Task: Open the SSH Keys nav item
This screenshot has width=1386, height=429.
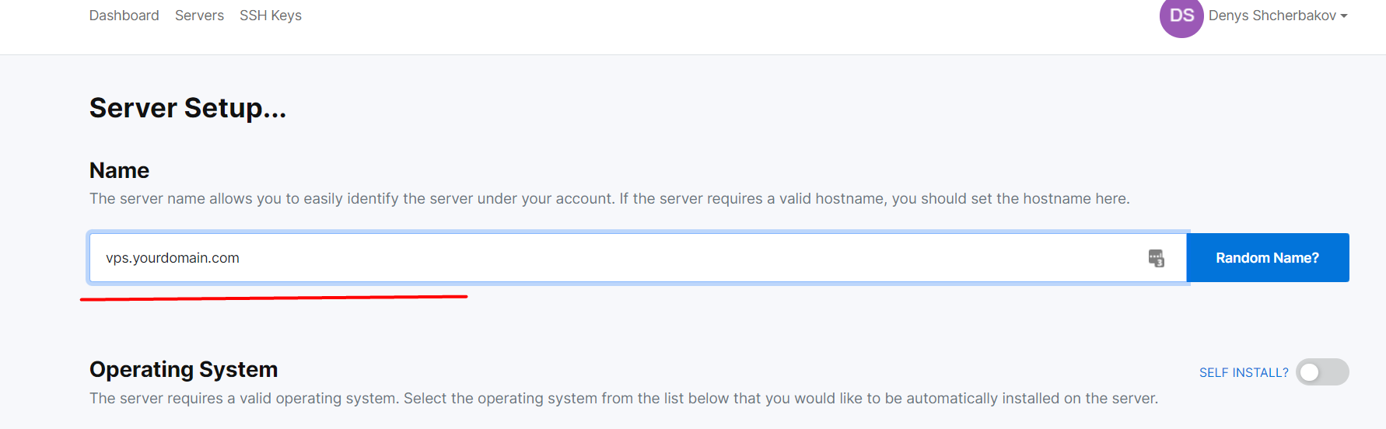Action: tap(271, 16)
